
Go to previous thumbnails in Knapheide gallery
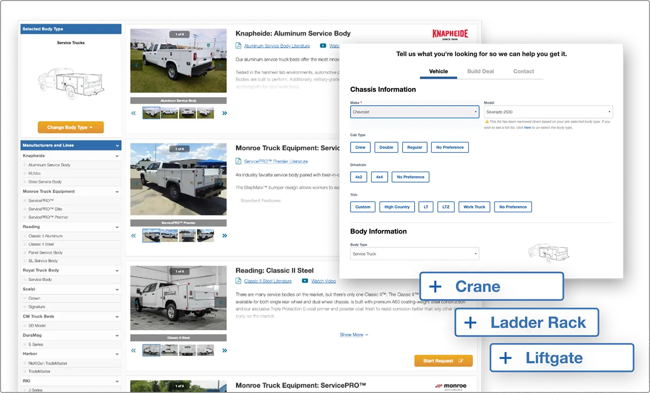tap(134, 113)
